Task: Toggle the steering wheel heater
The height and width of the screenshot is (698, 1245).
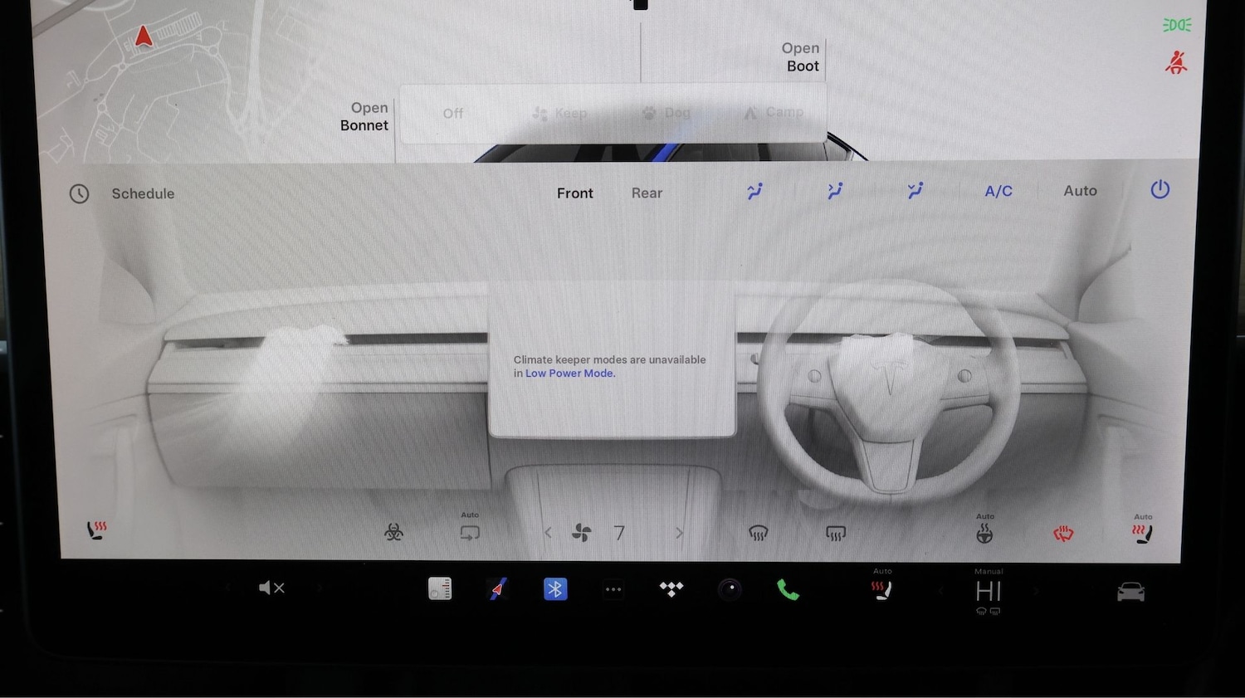Action: pyautogui.click(x=985, y=532)
